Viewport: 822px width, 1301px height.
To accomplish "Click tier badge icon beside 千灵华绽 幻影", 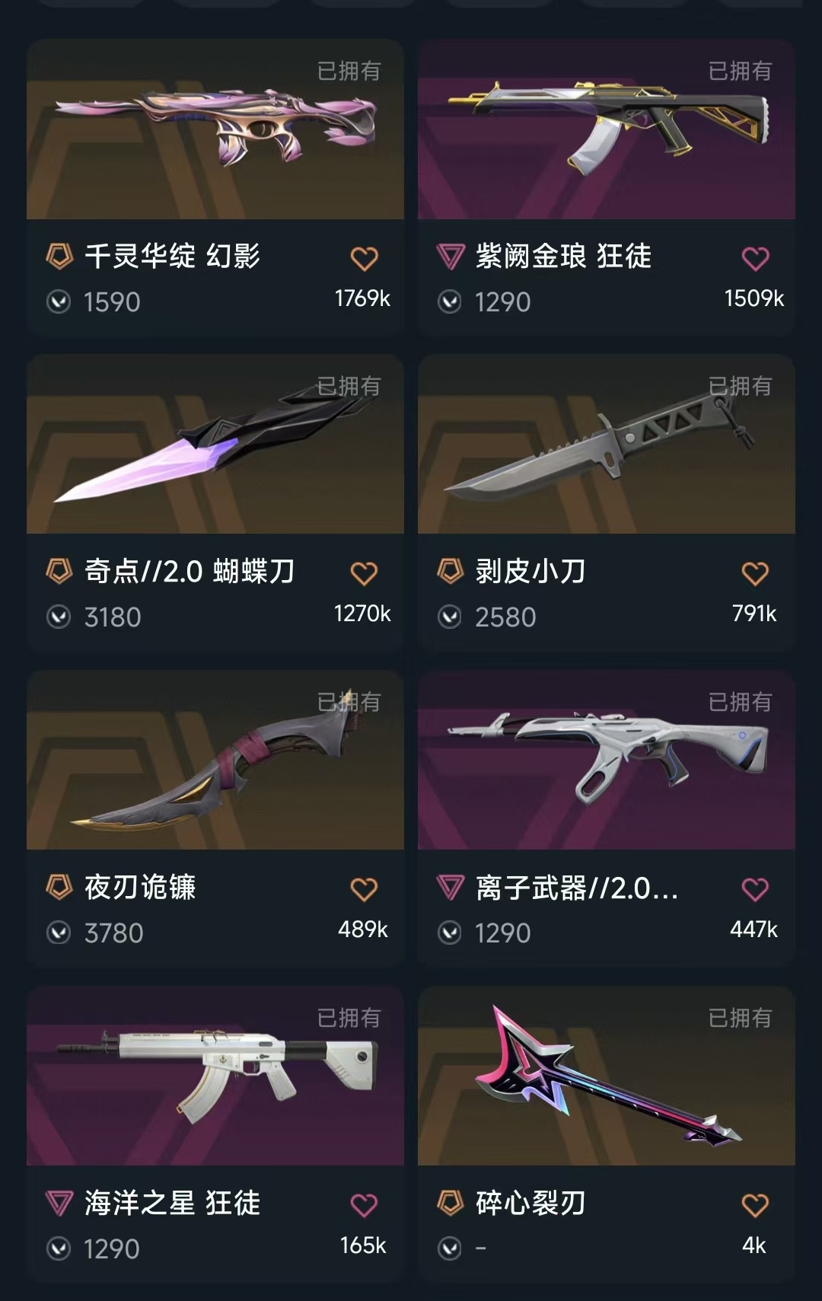I will (x=59, y=256).
